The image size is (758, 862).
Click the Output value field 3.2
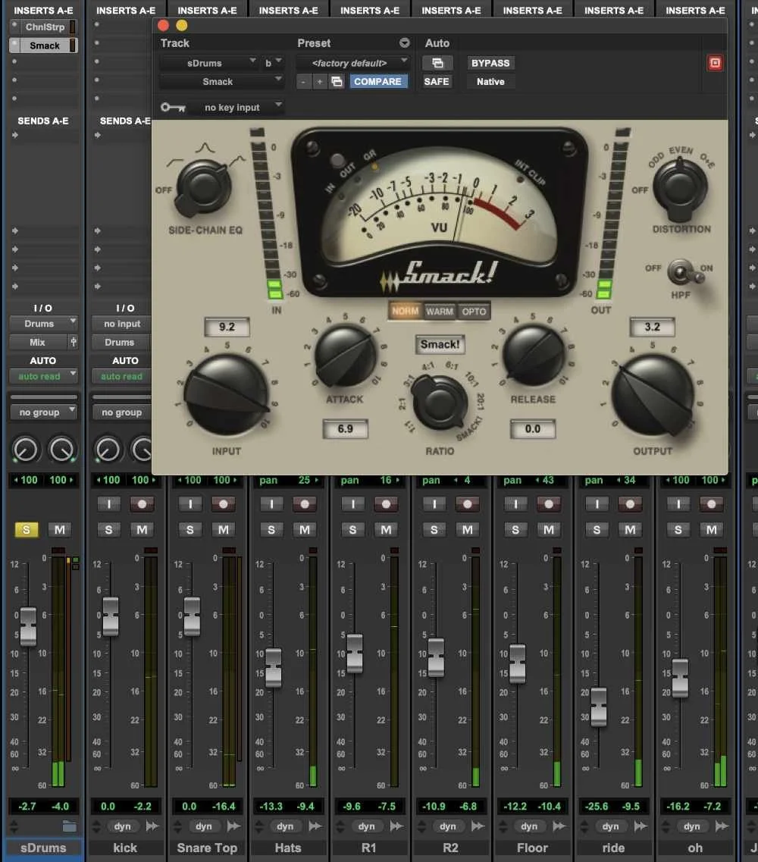pos(653,327)
